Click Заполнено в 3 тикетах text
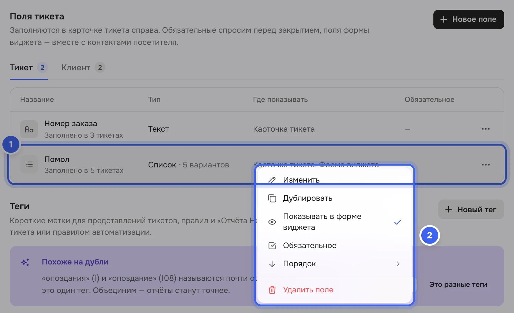Viewport: 514px width, 313px height. pos(84,135)
